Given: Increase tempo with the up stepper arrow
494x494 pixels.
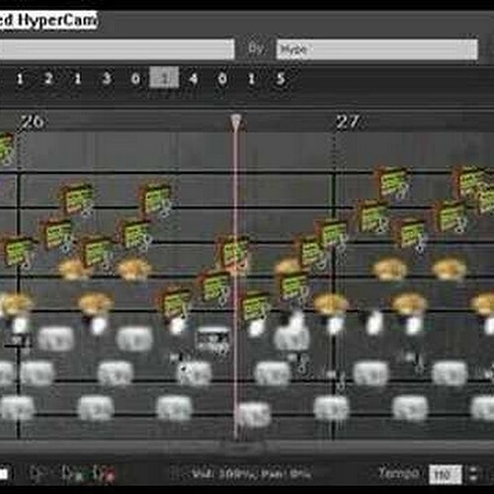Looking at the screenshot, I should (x=473, y=469).
